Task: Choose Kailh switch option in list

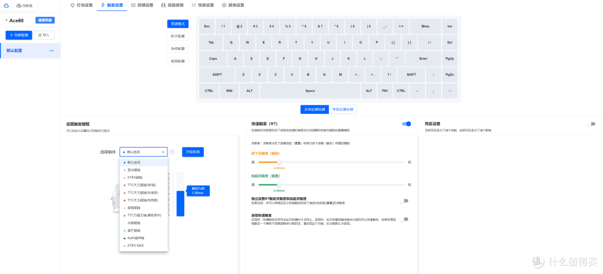Action: click(x=143, y=238)
